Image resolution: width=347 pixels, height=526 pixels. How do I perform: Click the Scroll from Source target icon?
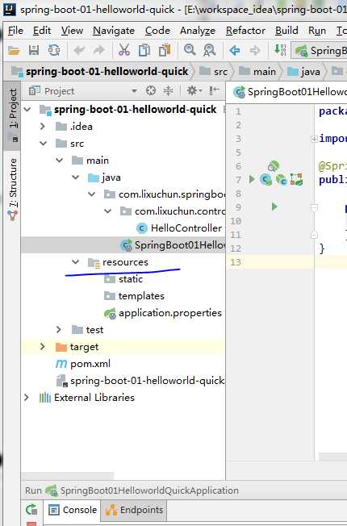point(151,90)
